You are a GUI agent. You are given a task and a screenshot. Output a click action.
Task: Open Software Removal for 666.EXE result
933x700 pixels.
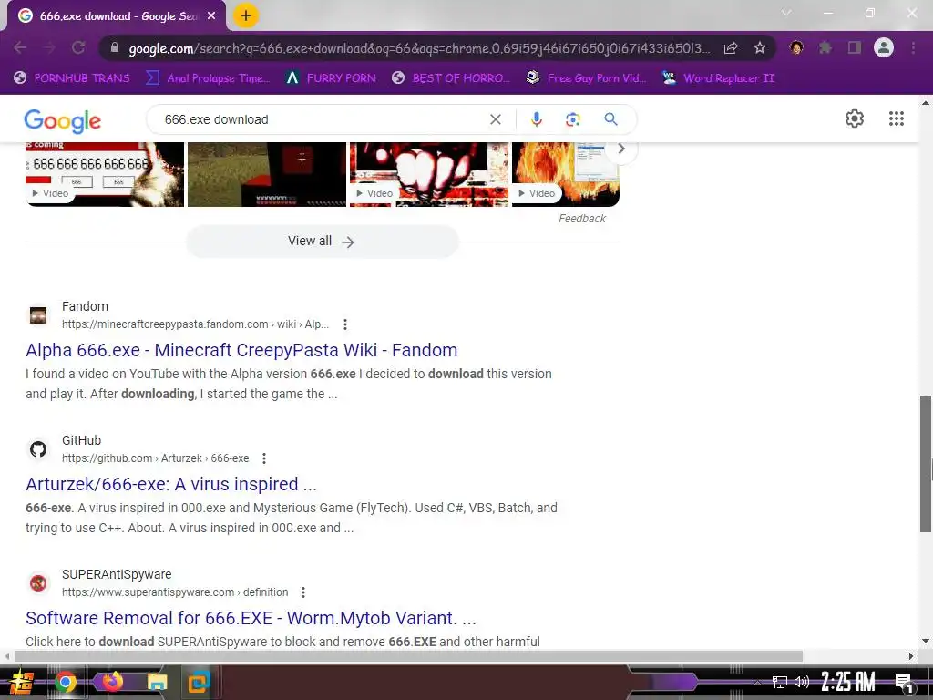tap(251, 618)
